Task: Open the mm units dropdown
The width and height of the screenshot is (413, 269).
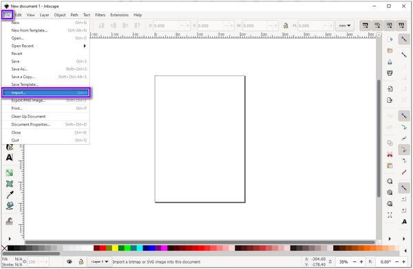Action: click(x=345, y=25)
